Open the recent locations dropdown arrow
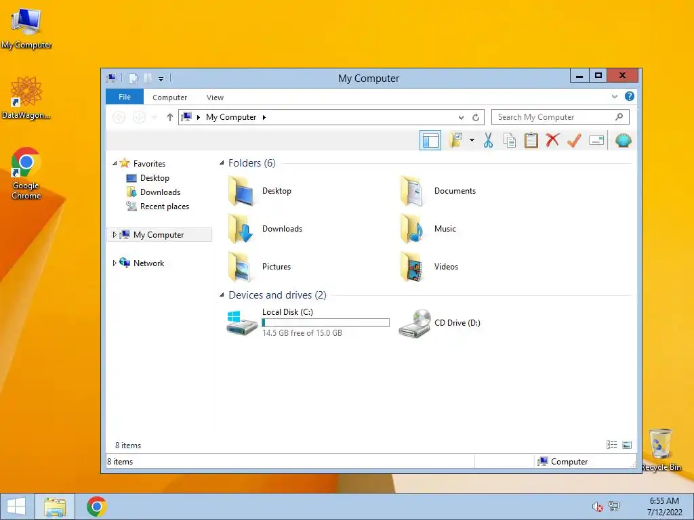 pos(154,117)
